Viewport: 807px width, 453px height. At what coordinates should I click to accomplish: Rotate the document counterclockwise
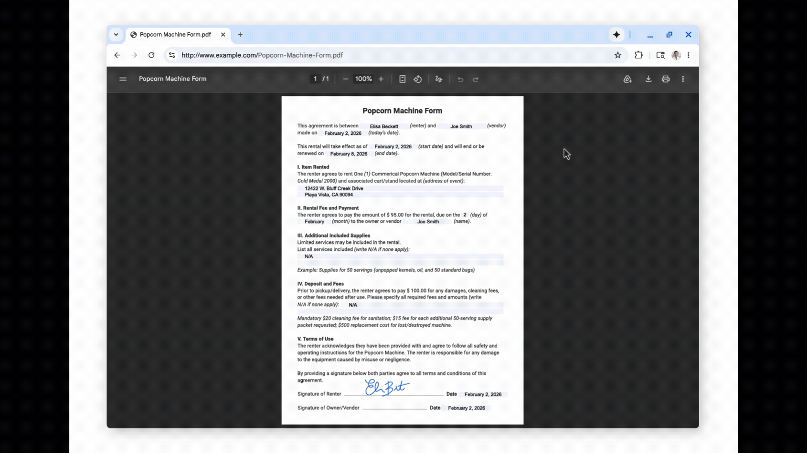(418, 79)
